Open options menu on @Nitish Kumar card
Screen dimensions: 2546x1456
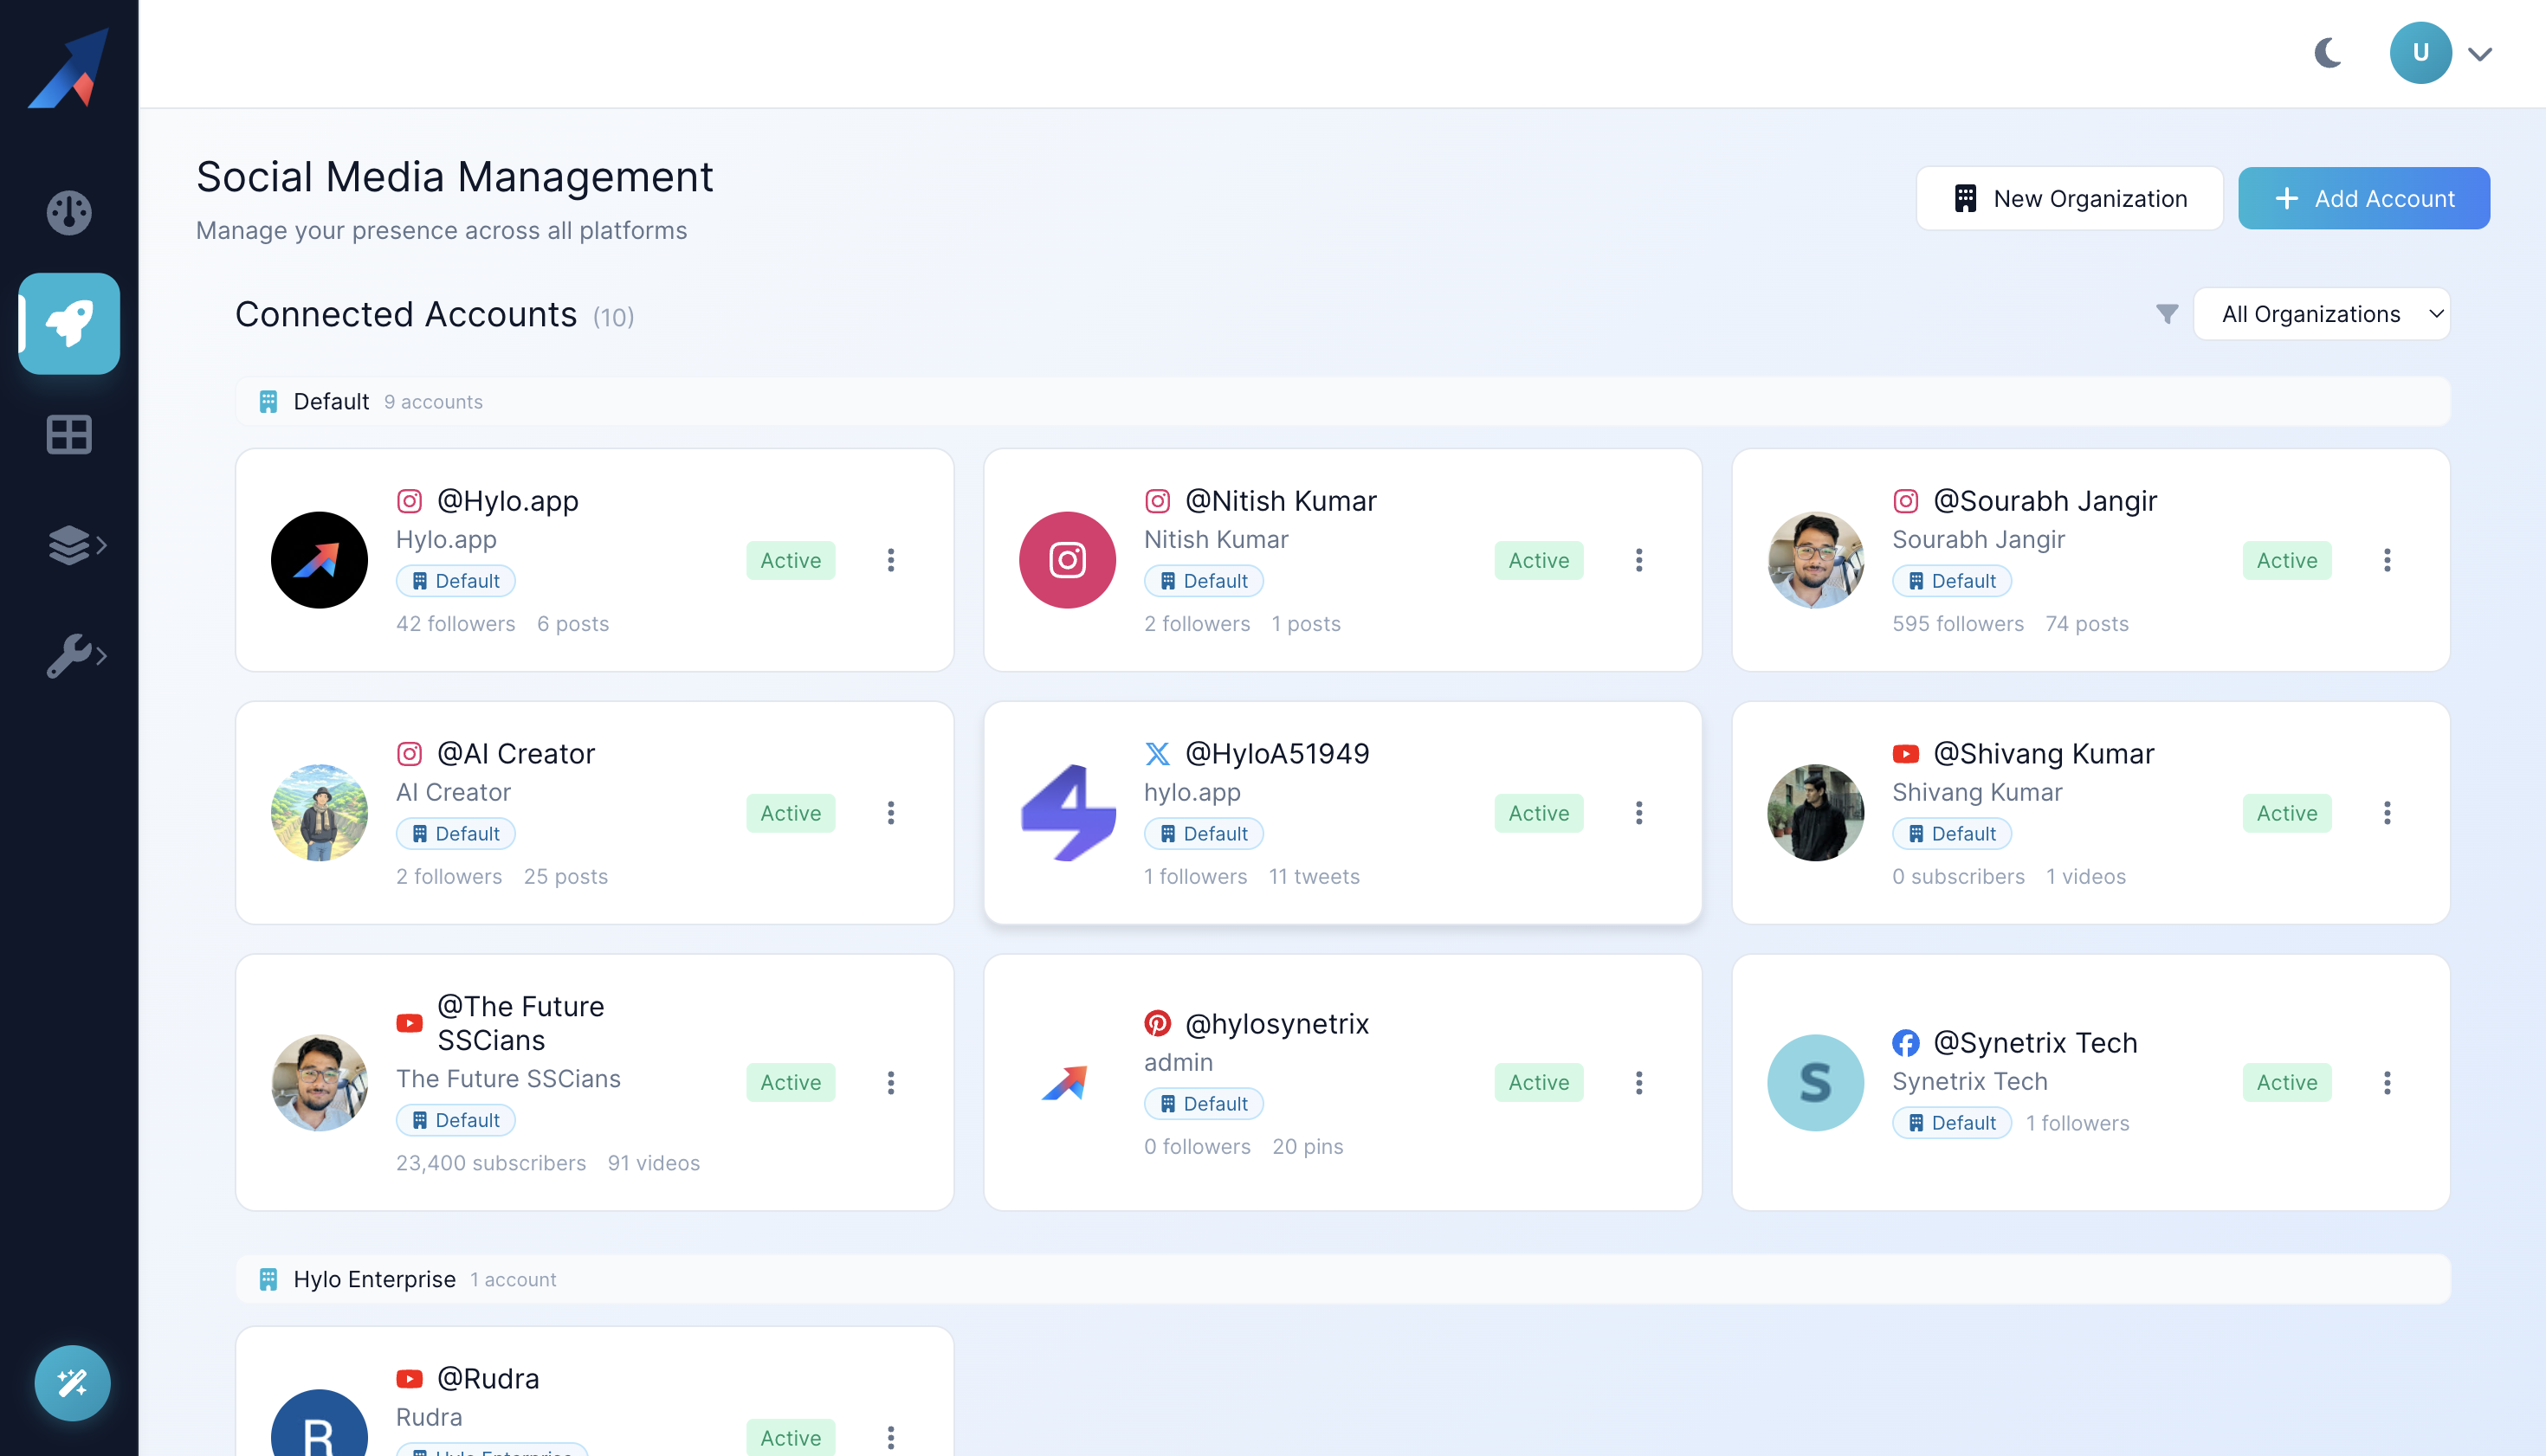1638,560
